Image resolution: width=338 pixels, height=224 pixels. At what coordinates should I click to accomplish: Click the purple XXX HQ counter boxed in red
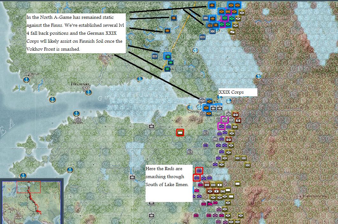click(x=199, y=171)
